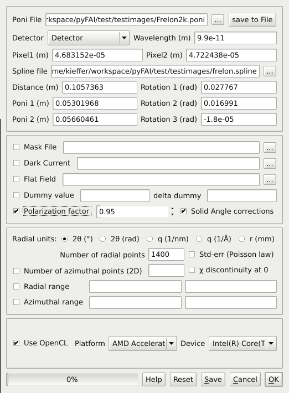Click the Dummy value input field
This screenshot has height=393, width=289.
tap(115, 195)
